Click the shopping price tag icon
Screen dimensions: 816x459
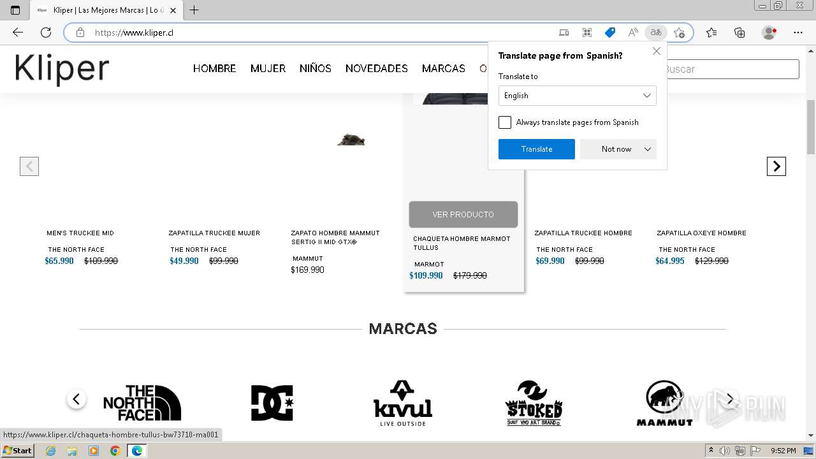pyautogui.click(x=610, y=33)
